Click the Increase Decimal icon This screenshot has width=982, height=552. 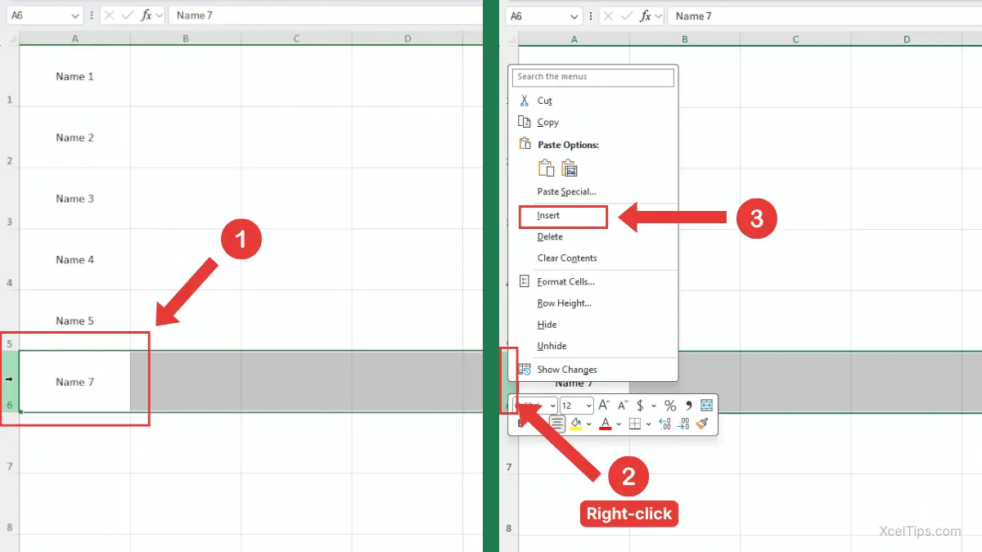[x=664, y=424]
